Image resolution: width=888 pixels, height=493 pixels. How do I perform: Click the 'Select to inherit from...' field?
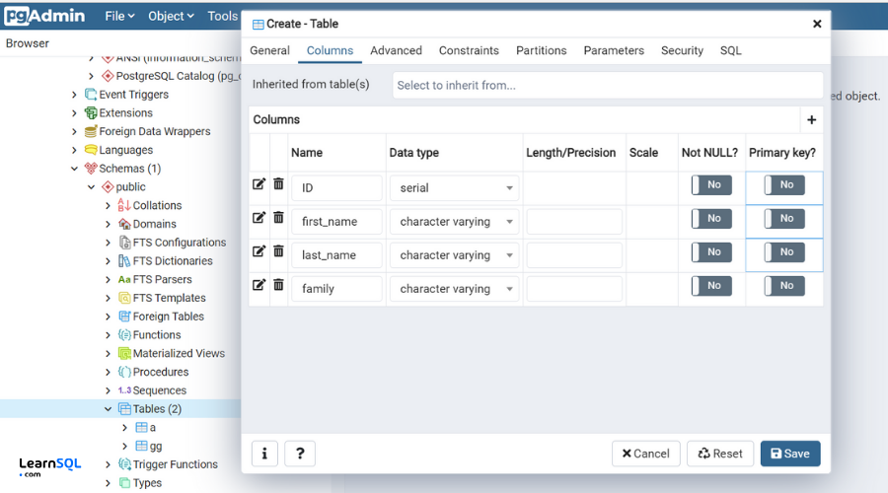608,86
